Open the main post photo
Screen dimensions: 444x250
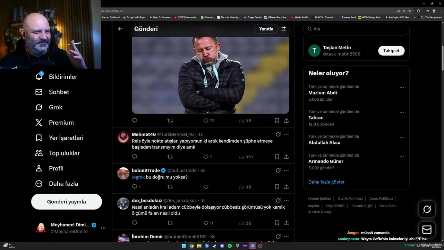point(211,75)
